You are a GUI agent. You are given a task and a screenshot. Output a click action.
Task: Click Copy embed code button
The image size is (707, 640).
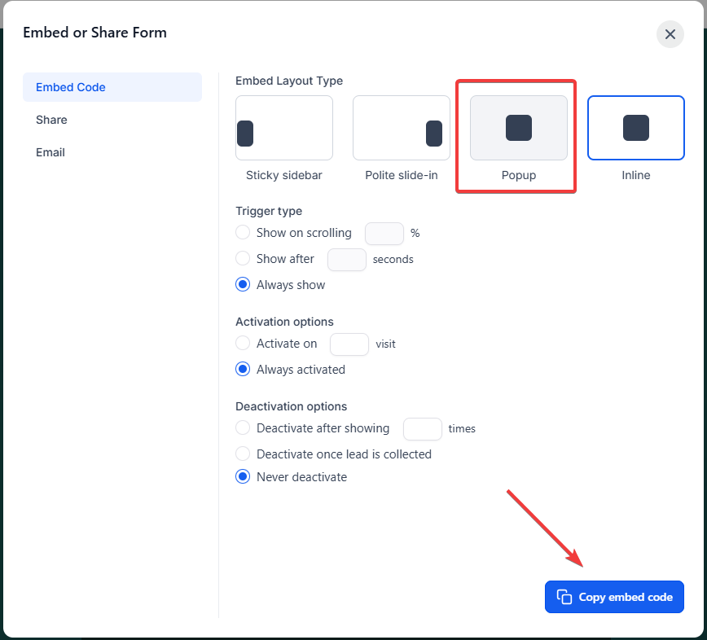(x=614, y=597)
